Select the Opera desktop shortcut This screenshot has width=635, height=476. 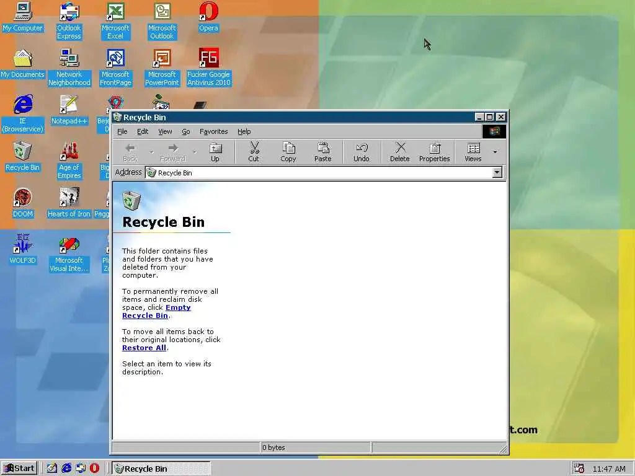click(208, 17)
